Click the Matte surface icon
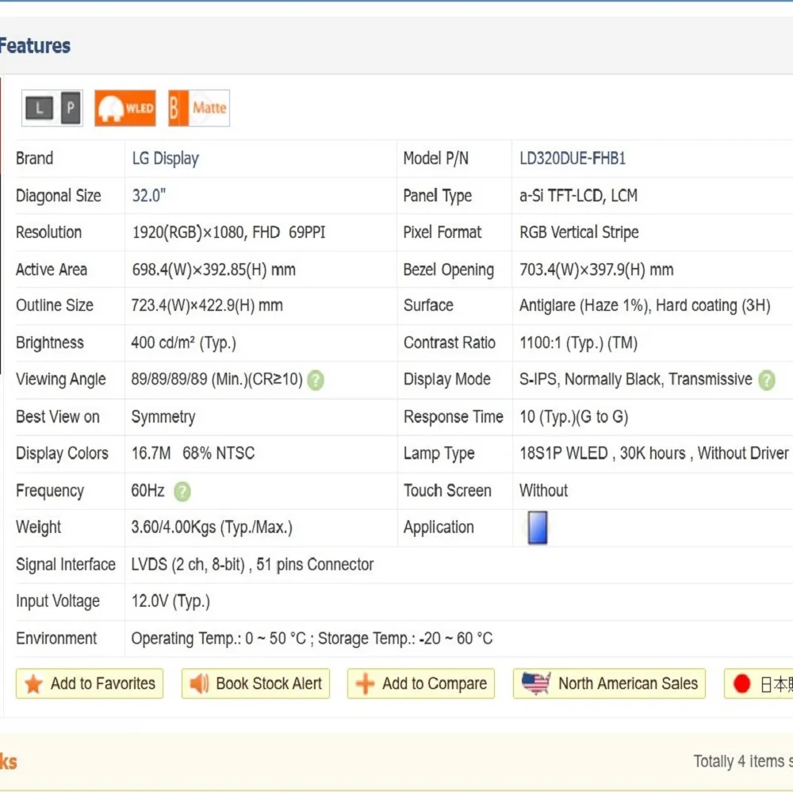Image resolution: width=793 pixels, height=793 pixels. click(x=199, y=108)
